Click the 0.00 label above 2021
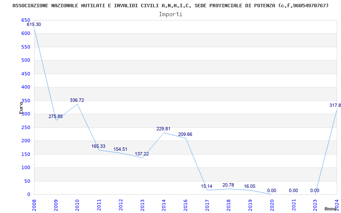 coord(293,190)
